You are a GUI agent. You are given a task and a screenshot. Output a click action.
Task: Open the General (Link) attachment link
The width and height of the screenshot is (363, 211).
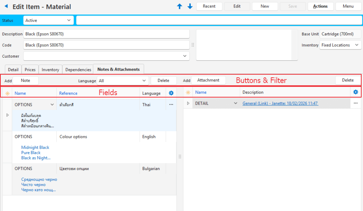[280, 103]
